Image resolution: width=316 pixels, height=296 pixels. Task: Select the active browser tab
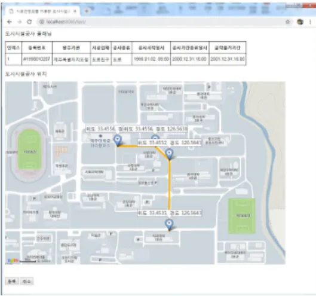click(x=42, y=11)
